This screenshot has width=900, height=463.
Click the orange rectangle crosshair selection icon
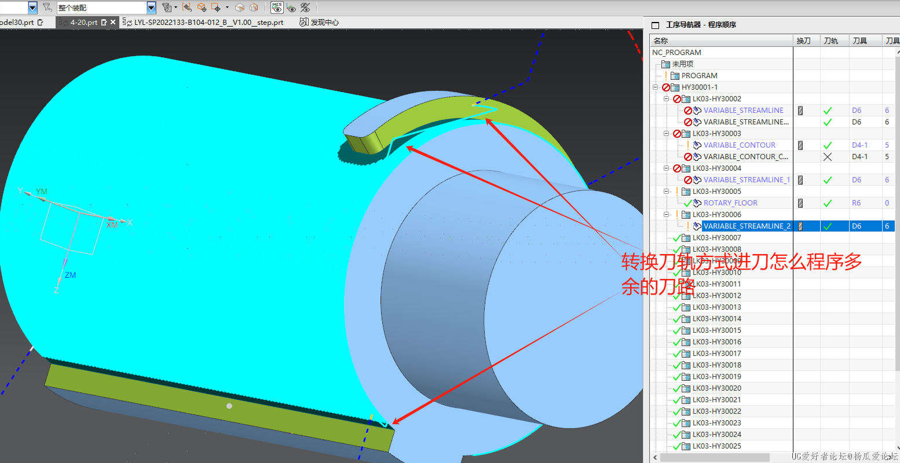coord(216,8)
